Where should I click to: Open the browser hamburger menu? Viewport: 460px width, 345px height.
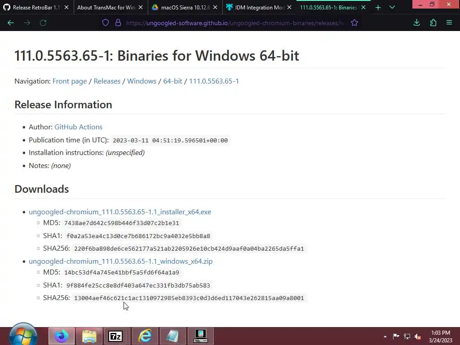pos(449,23)
